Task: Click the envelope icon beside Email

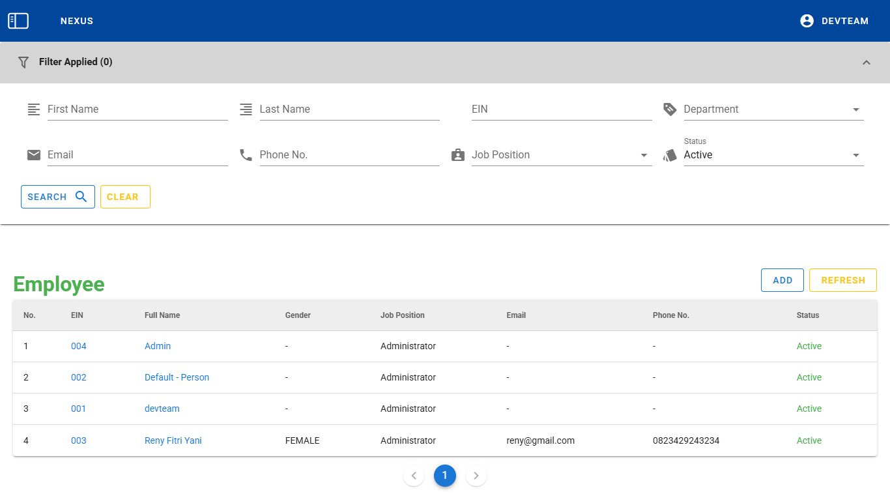Action: click(34, 155)
